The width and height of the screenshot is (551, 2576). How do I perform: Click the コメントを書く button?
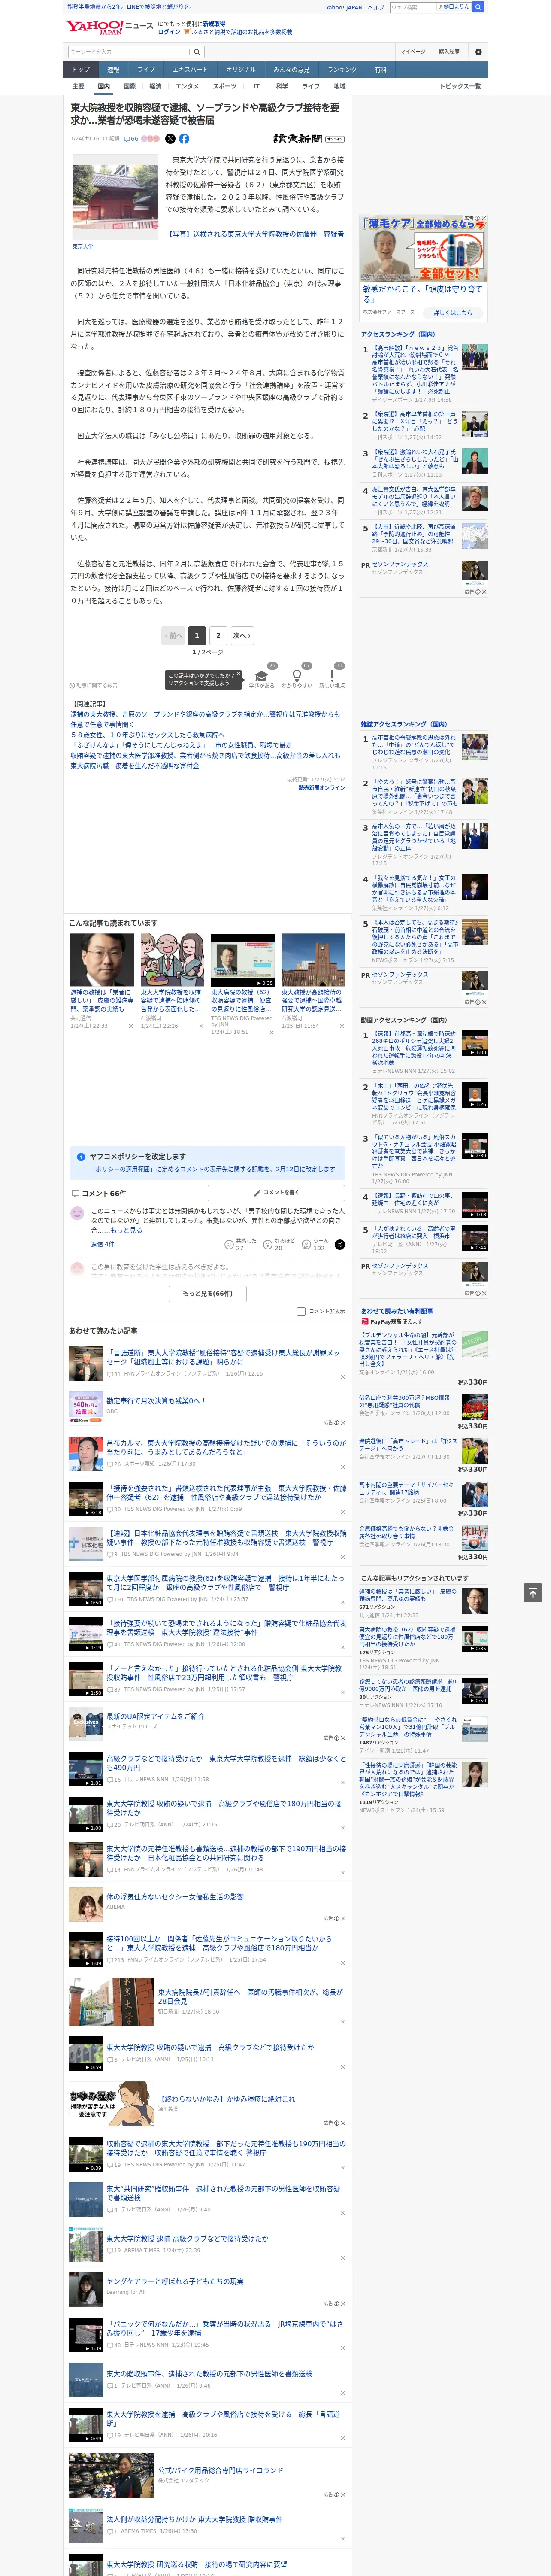coord(276,1193)
